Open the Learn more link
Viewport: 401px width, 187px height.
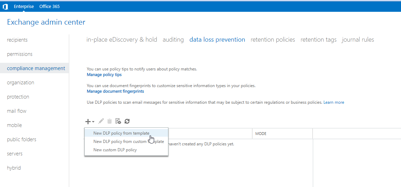point(334,102)
